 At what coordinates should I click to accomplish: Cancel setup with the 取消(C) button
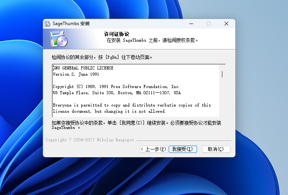click(216, 149)
